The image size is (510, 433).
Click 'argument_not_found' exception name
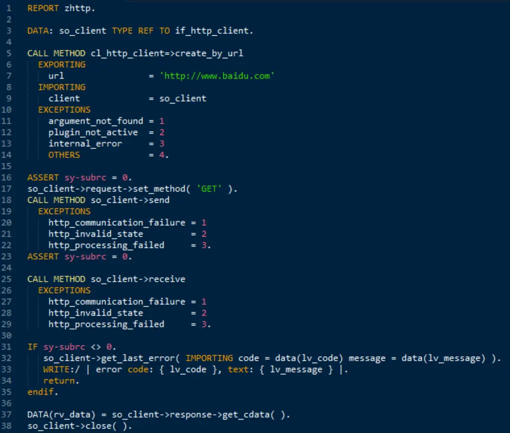pyautogui.click(x=96, y=121)
